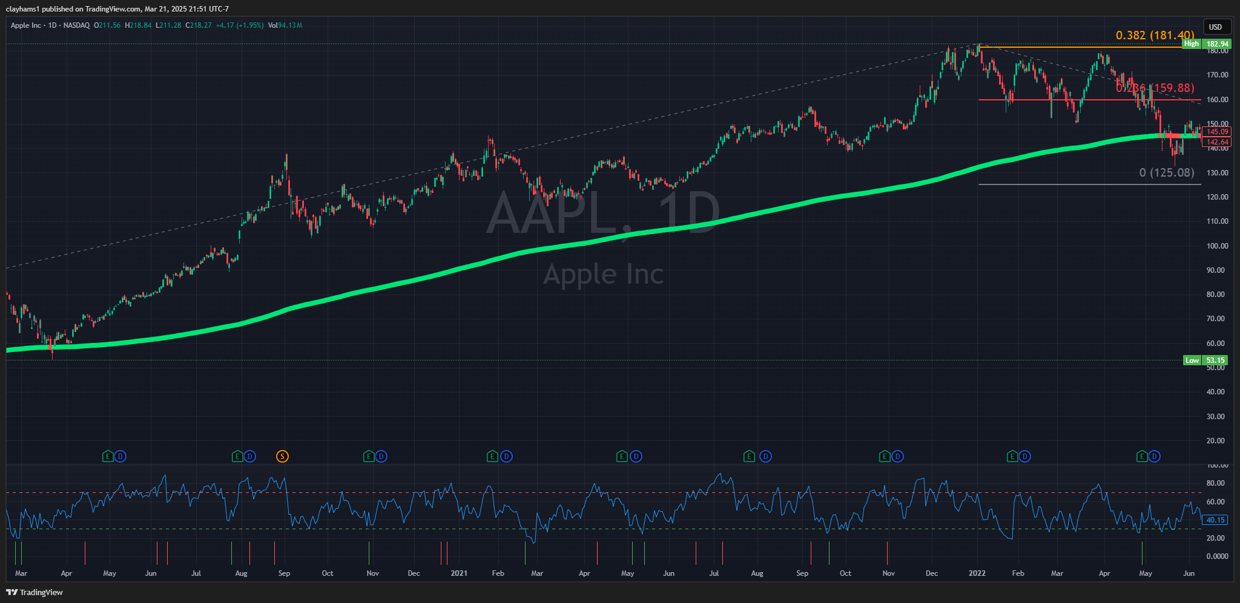Viewport: 1240px width, 603px height.
Task: Open the USD currency selector
Action: click(x=1216, y=27)
